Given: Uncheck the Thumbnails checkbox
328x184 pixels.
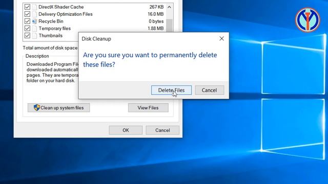Looking at the screenshot, I should [27, 35].
